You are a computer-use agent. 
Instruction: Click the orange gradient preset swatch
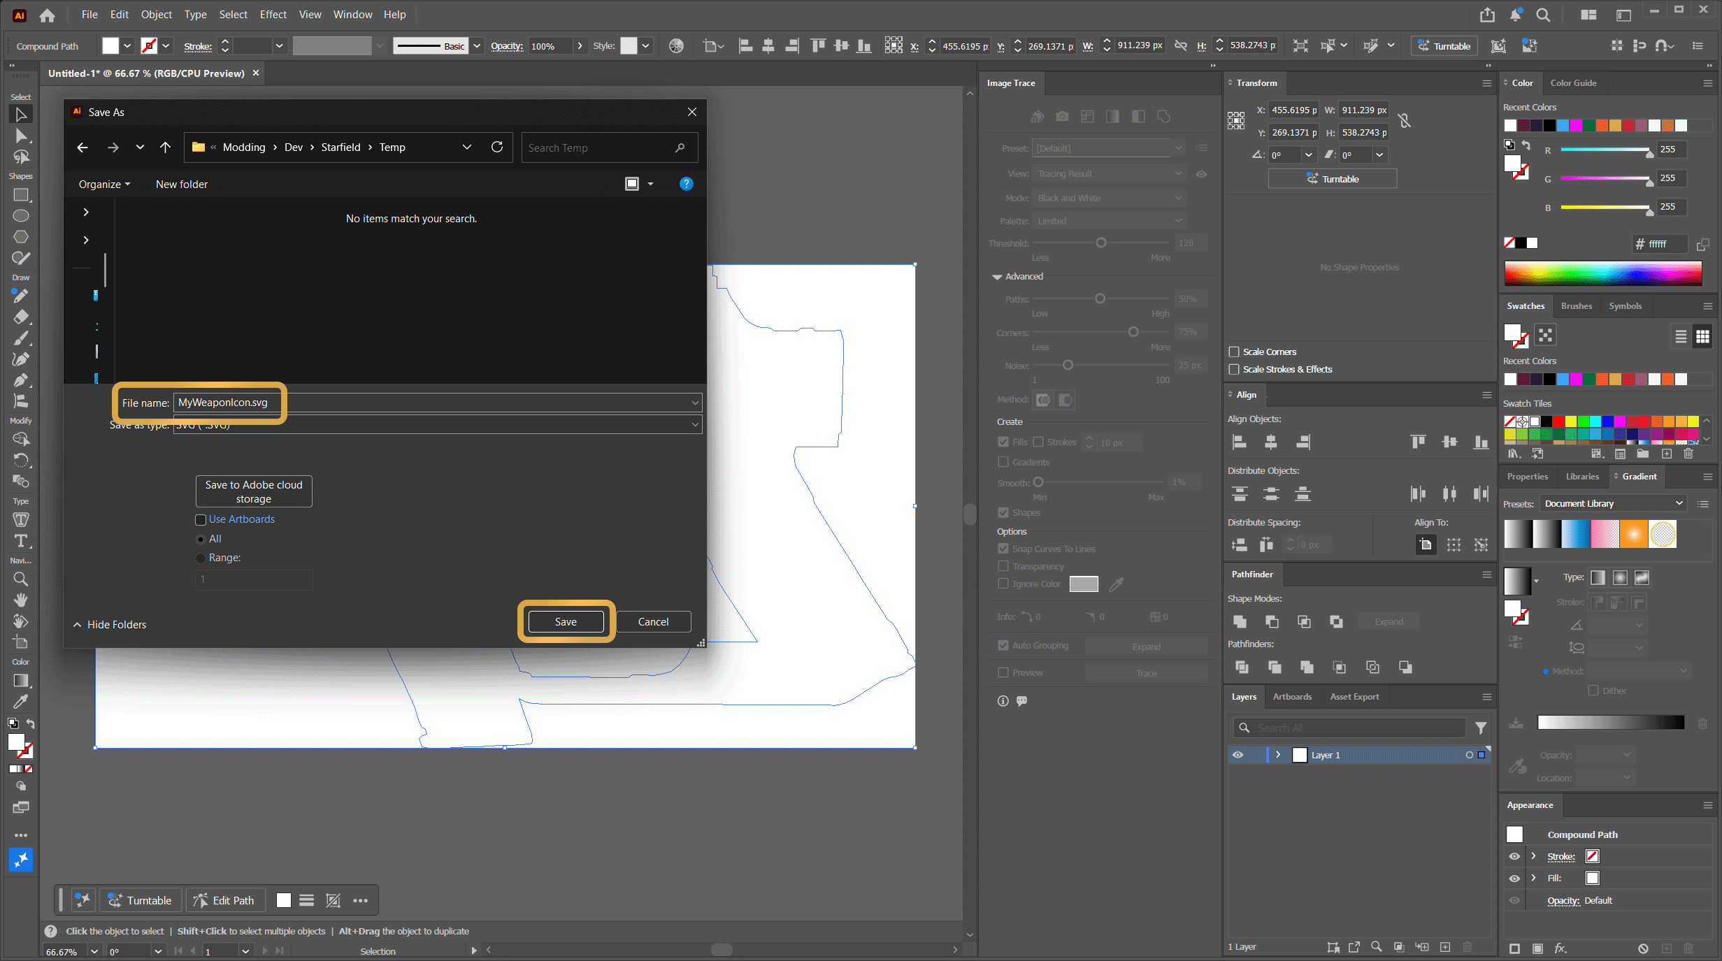(1634, 534)
